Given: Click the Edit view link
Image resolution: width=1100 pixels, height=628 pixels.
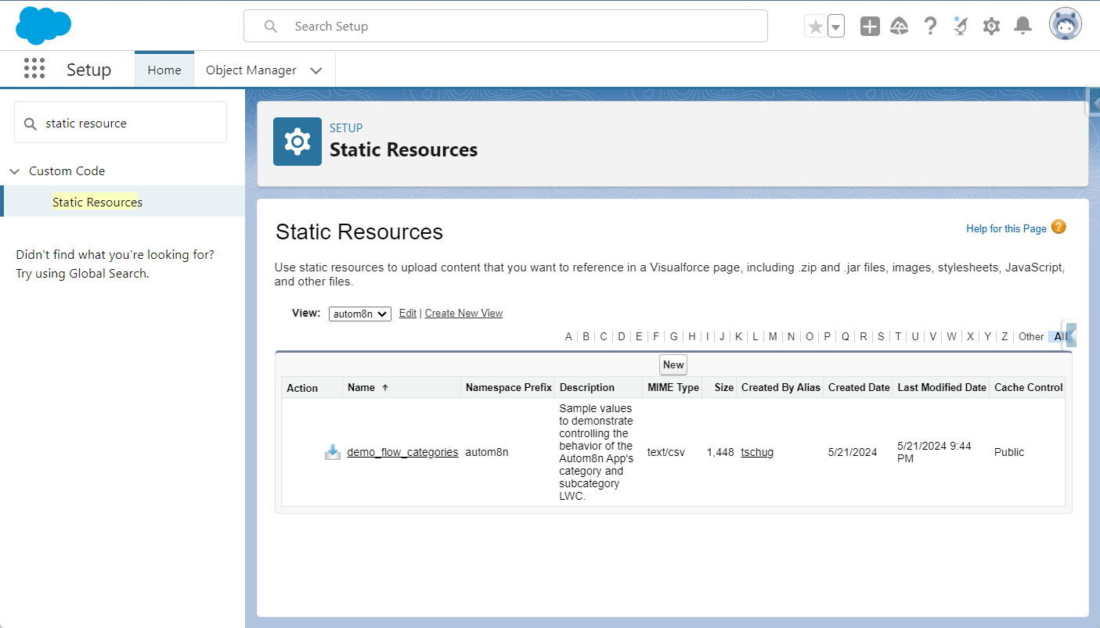Looking at the screenshot, I should click(x=408, y=313).
